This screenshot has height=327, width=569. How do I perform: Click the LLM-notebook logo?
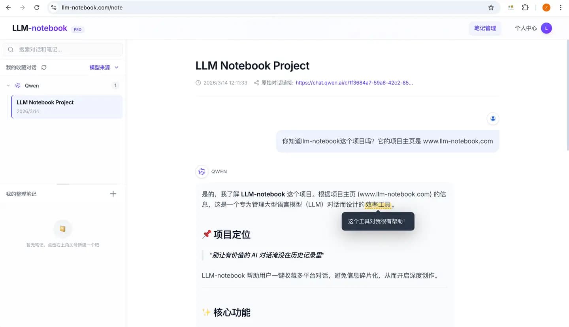(40, 28)
